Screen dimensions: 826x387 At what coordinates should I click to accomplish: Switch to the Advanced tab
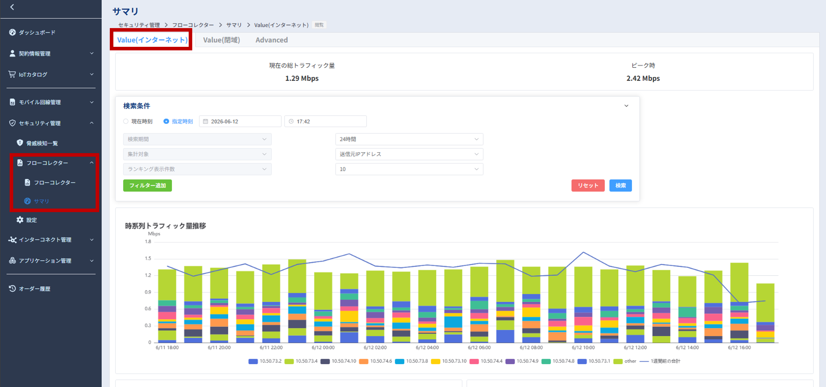tap(272, 40)
